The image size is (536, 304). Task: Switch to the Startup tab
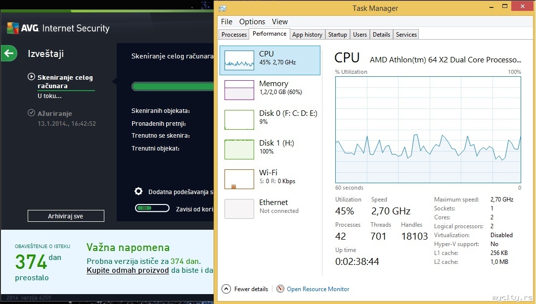(x=337, y=35)
